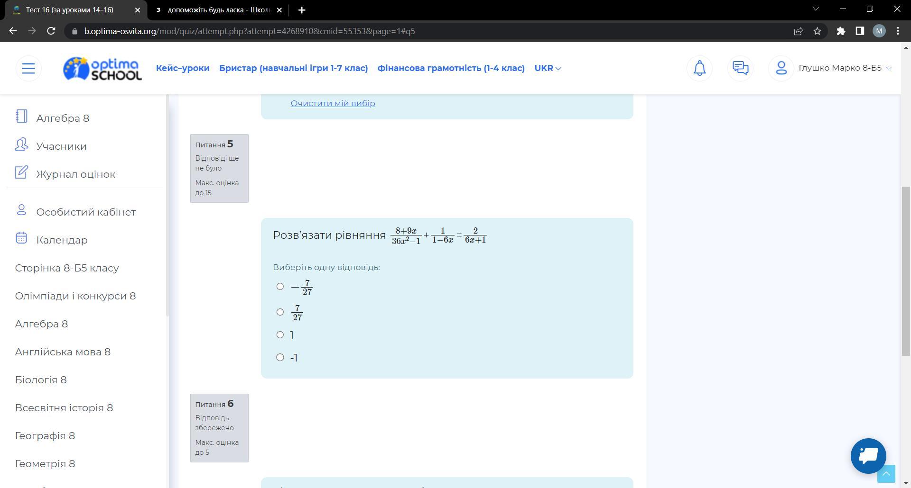The width and height of the screenshot is (911, 488).
Task: Bookmark this page with the star
Action: [x=817, y=31]
